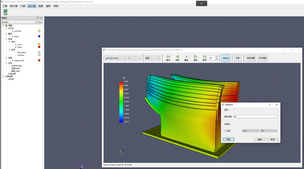Open the 视图 menu
Viewport: 304px width, 169px height.
click(x=41, y=6)
